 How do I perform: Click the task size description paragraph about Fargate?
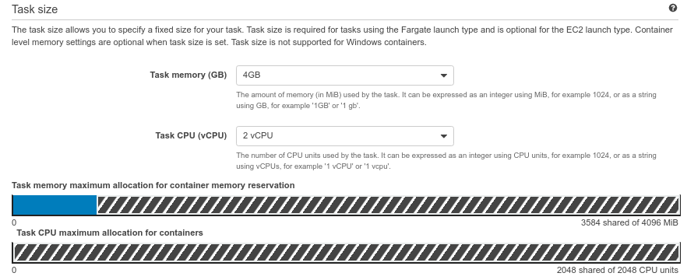tap(342, 37)
